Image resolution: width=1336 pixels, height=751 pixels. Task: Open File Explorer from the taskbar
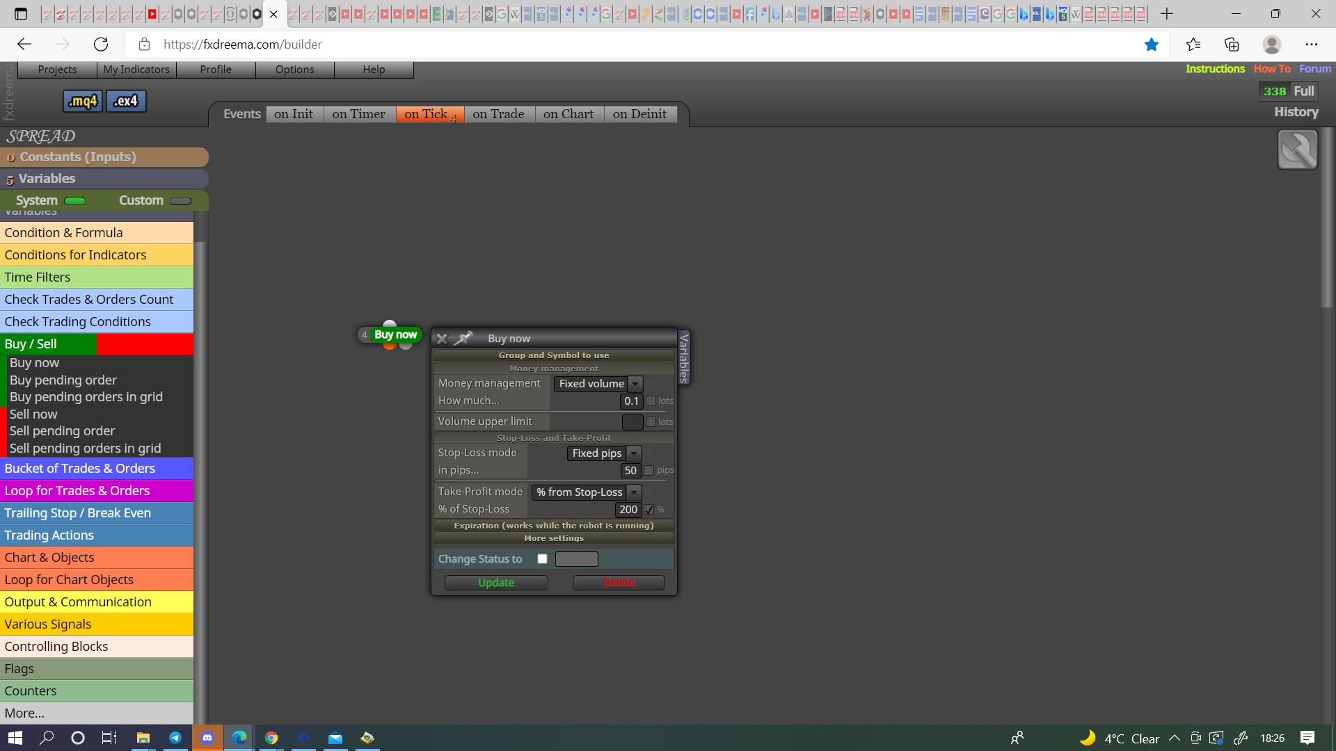click(x=143, y=738)
